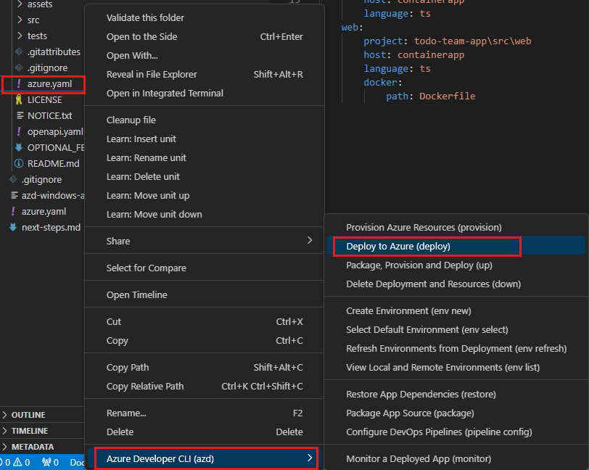The width and height of the screenshot is (589, 470).
Task: Click the warning triangle in status bar
Action: coord(17,463)
